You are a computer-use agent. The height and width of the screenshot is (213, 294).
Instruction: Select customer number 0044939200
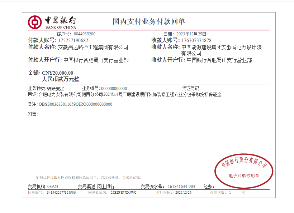(84, 34)
